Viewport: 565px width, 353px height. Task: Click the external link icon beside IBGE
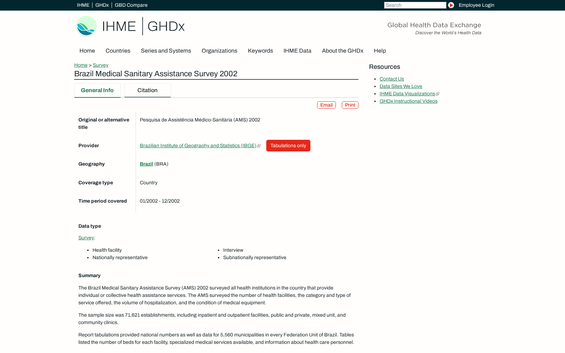[x=259, y=146]
